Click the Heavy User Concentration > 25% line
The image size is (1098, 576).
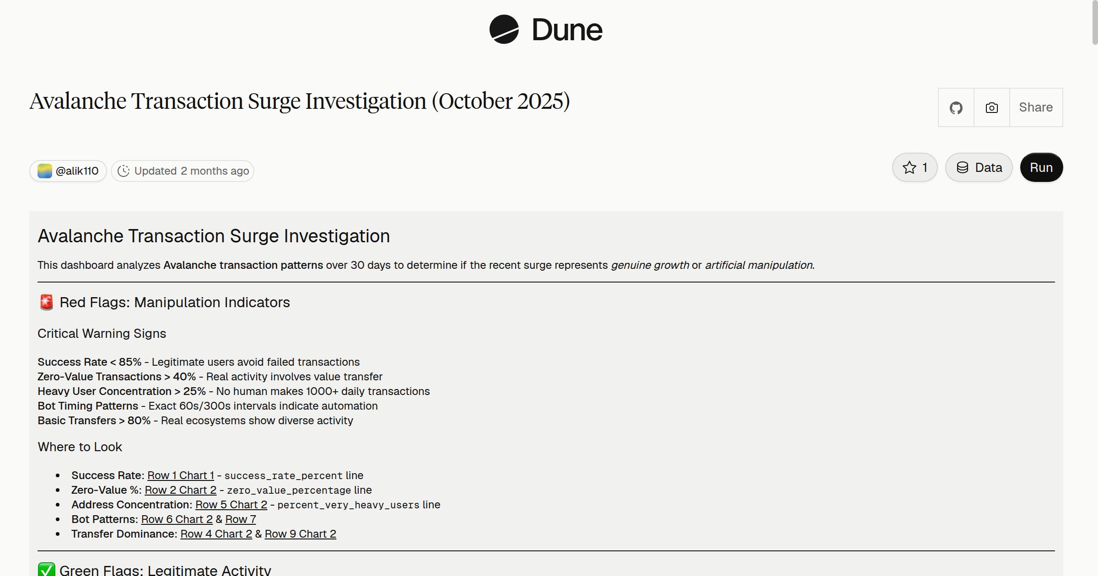(234, 391)
